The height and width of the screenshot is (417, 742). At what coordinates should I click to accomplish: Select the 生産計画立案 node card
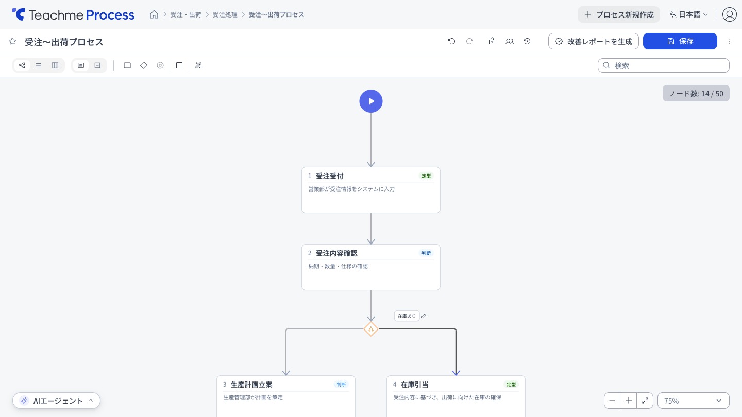click(x=286, y=396)
